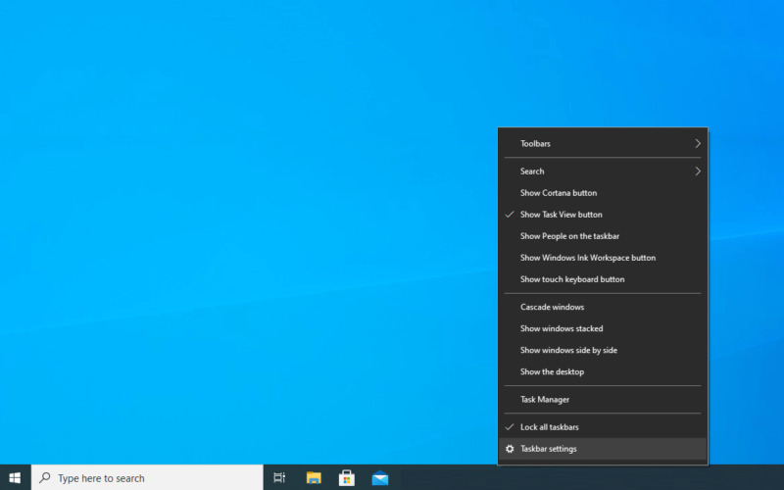Launch Microsoft Store from the taskbar
The height and width of the screenshot is (490, 784).
coord(347,478)
